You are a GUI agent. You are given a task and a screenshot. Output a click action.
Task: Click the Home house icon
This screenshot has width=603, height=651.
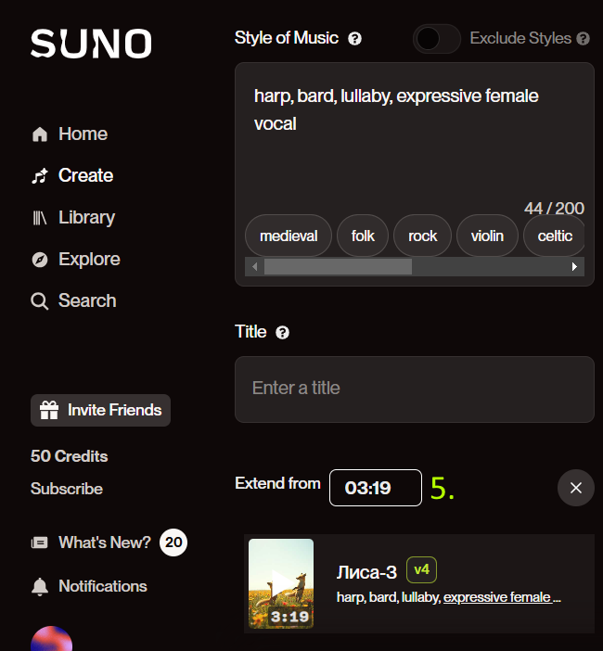[x=40, y=134]
